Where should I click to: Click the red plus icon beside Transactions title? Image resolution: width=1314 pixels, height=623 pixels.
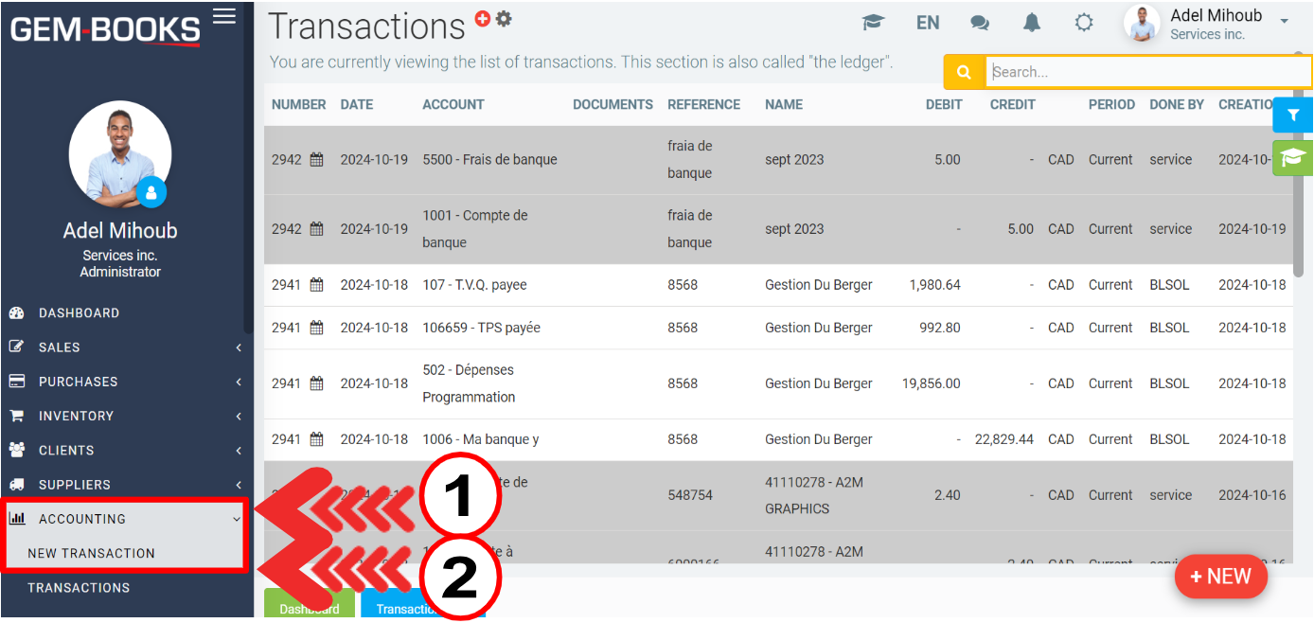(483, 18)
